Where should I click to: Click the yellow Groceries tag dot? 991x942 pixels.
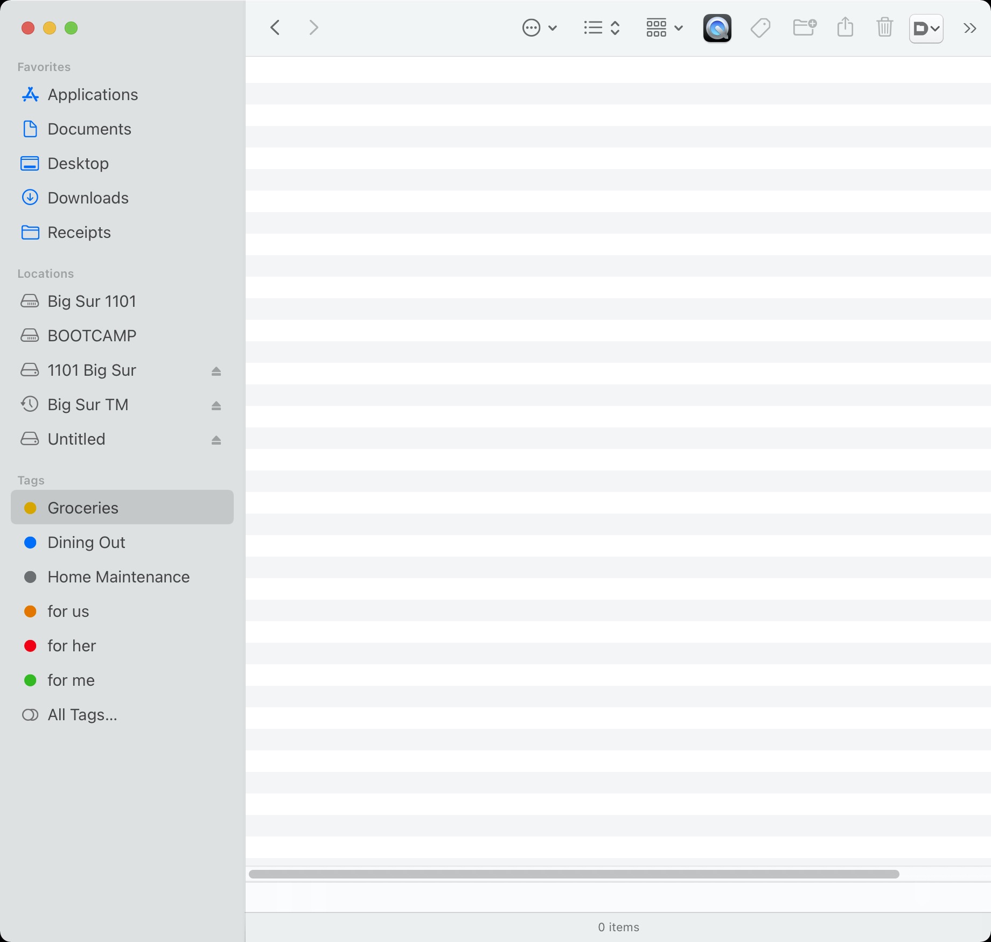coord(30,508)
